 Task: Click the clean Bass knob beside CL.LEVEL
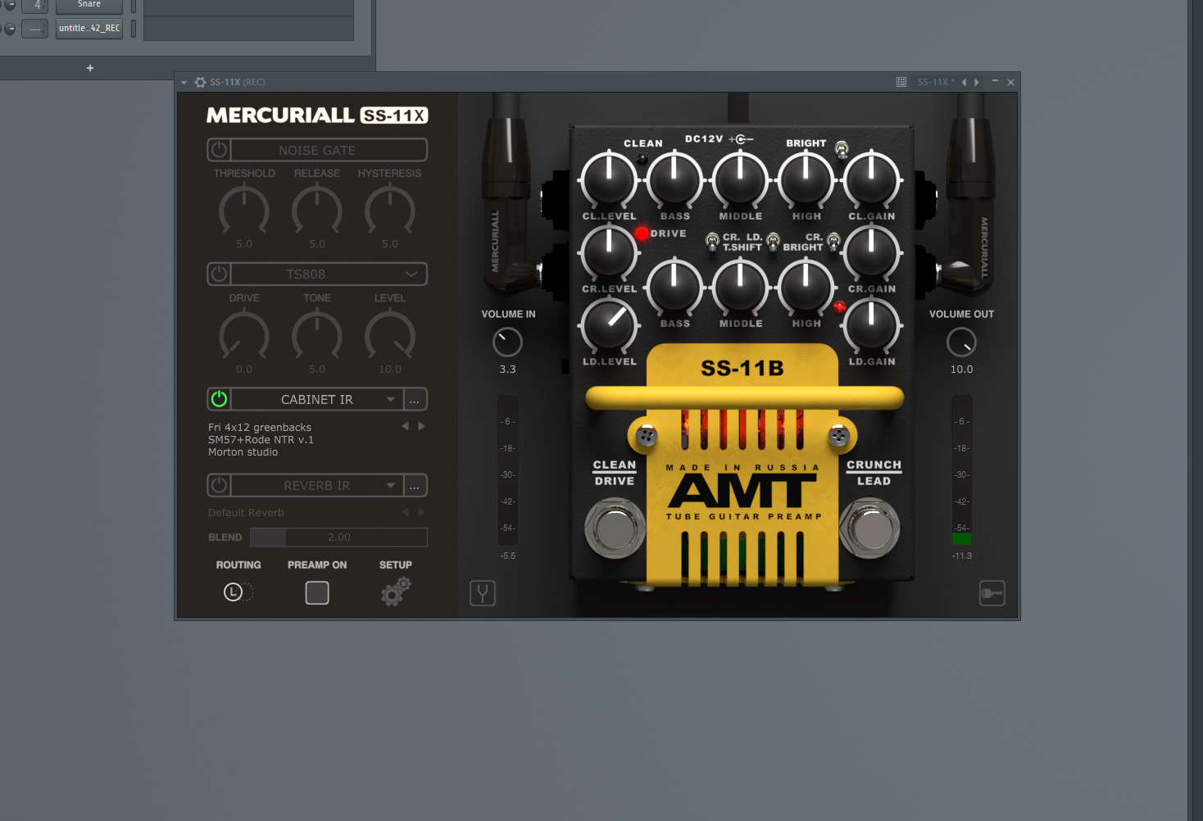674,179
